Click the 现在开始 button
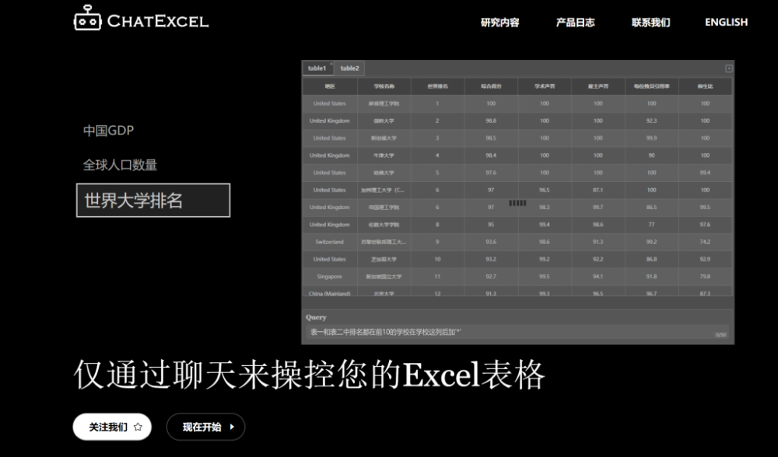The height and width of the screenshot is (457, 778). [x=206, y=427]
